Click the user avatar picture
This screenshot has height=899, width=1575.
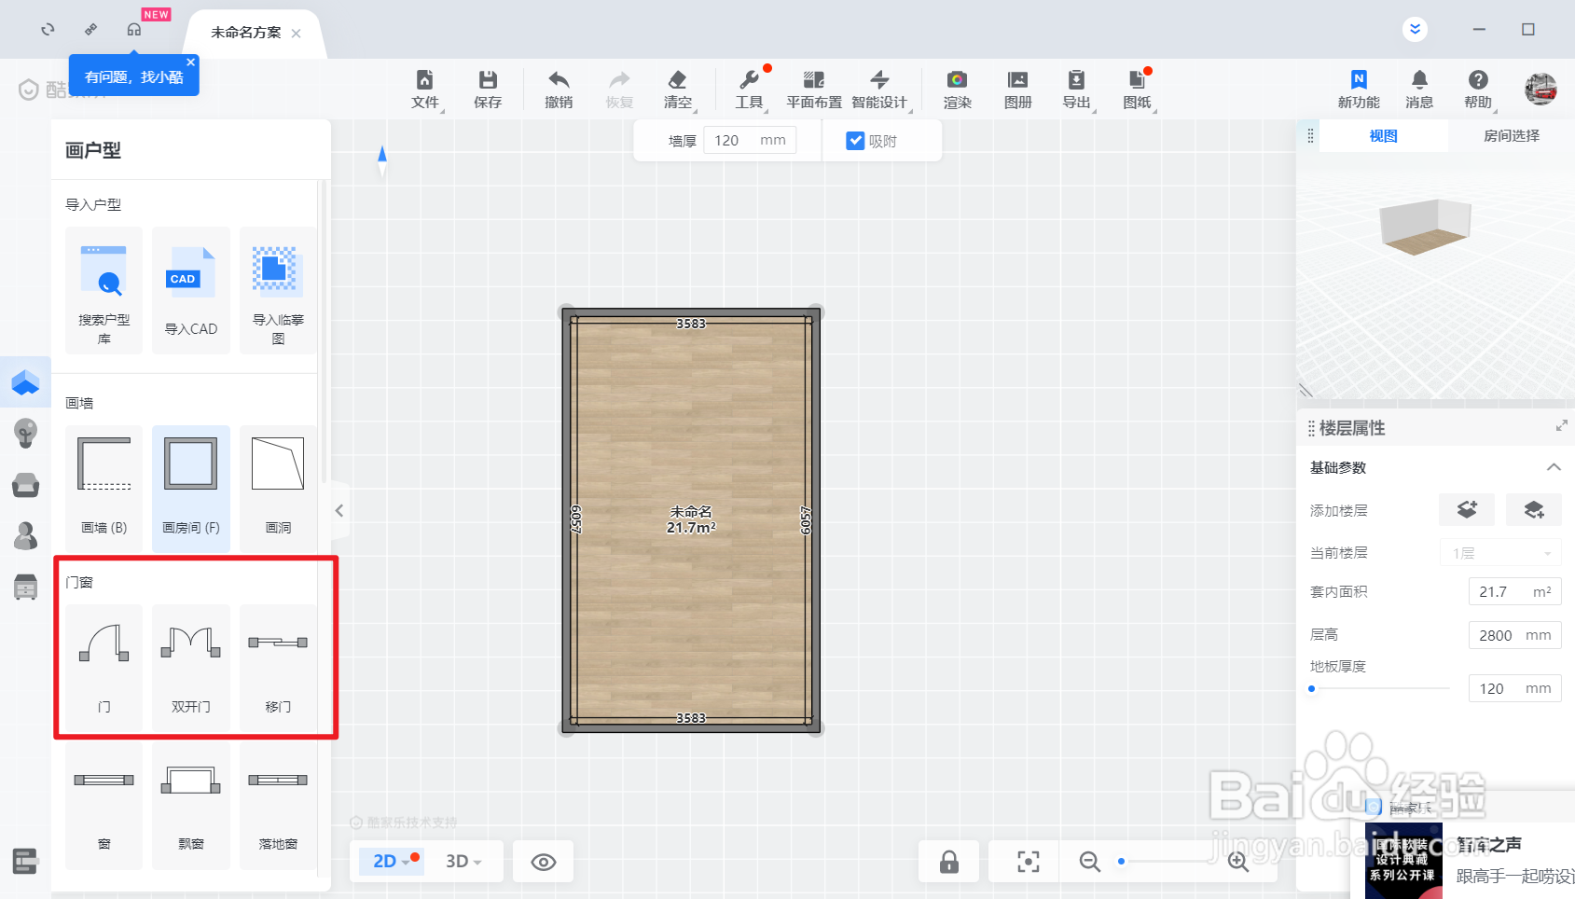pos(1540,89)
